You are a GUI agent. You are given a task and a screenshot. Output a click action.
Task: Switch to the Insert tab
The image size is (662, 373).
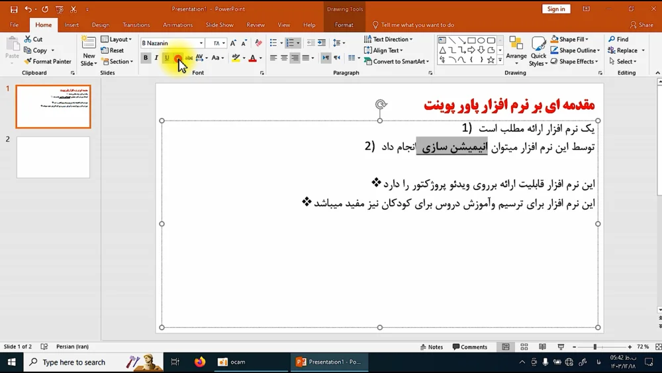tap(71, 25)
